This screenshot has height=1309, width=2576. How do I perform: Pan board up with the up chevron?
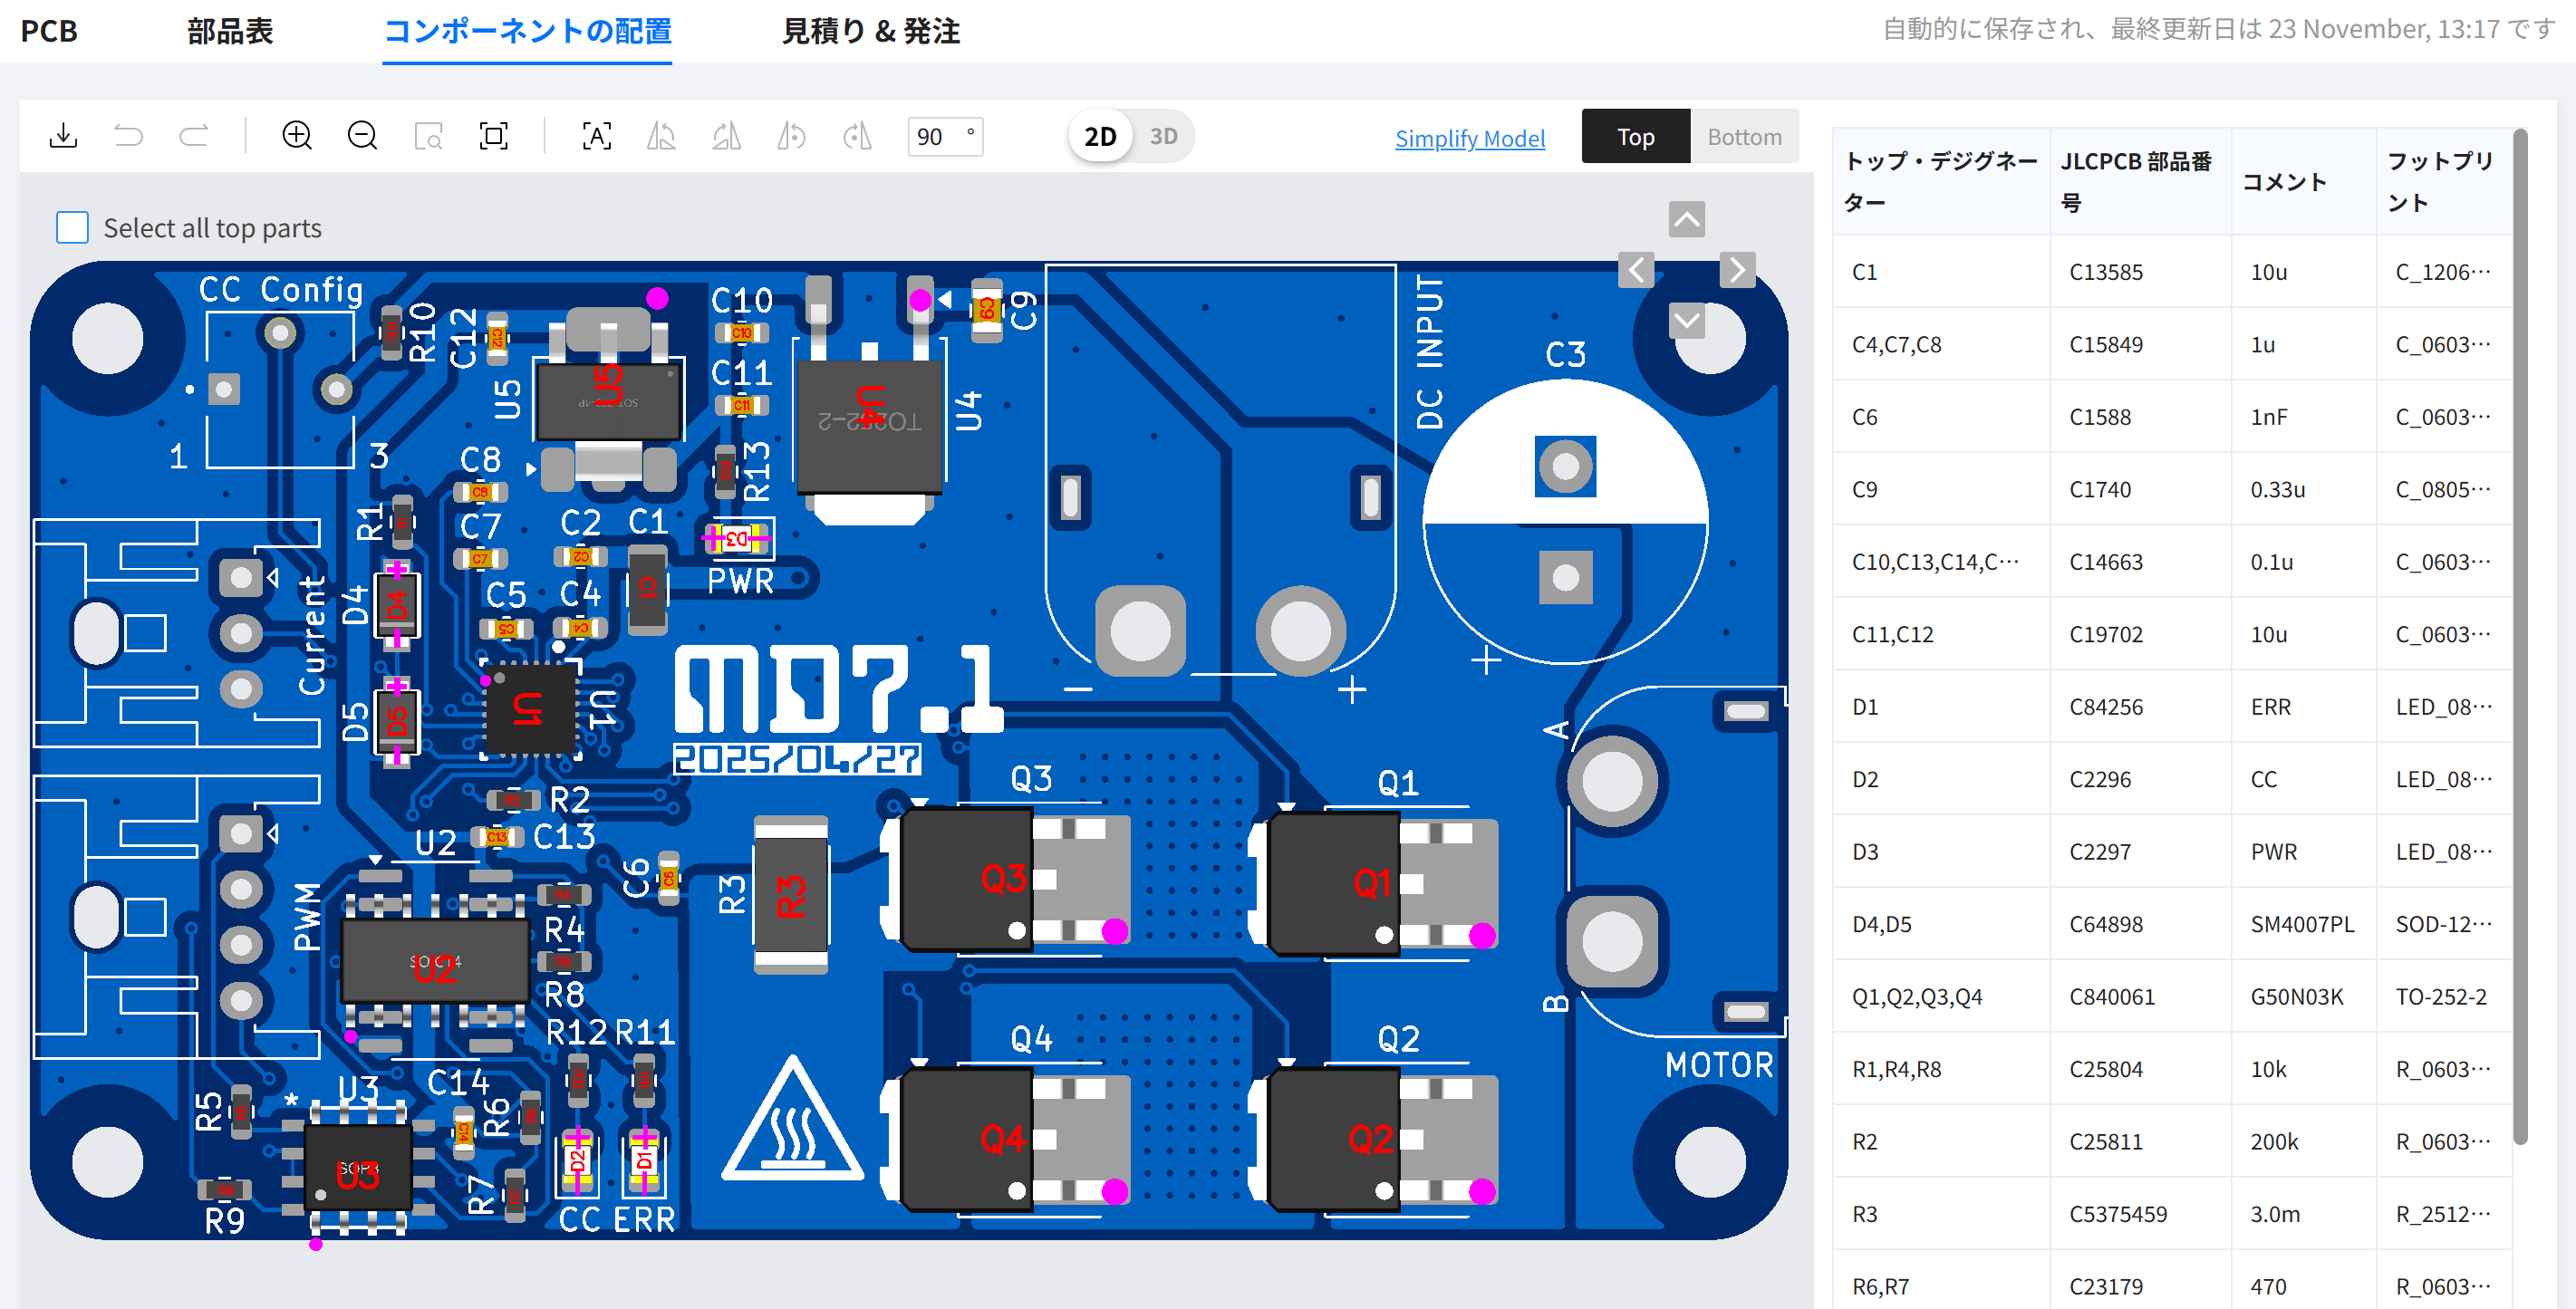(1686, 219)
